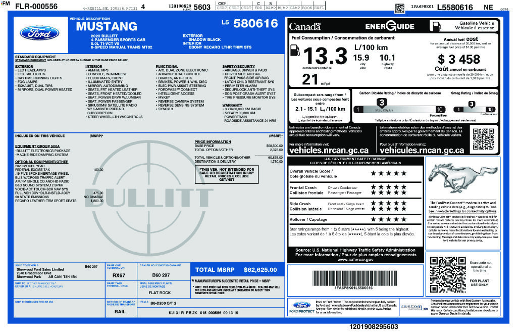Click the 15.9 city consumption value
Screen dimensions: 517x335
[360, 58]
